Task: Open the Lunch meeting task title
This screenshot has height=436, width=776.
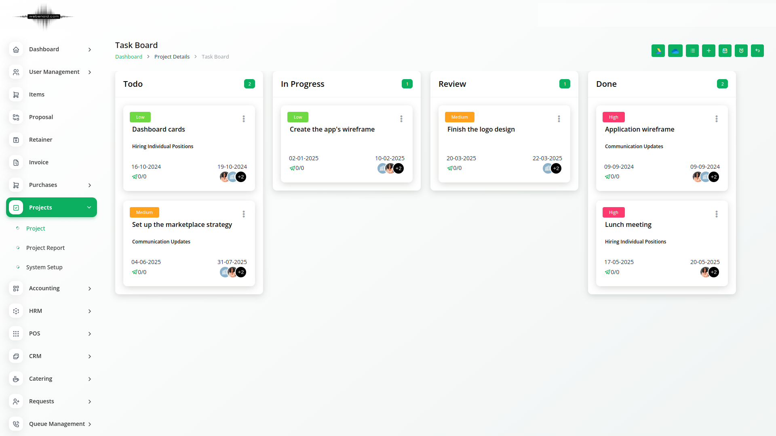Action: [x=628, y=224]
